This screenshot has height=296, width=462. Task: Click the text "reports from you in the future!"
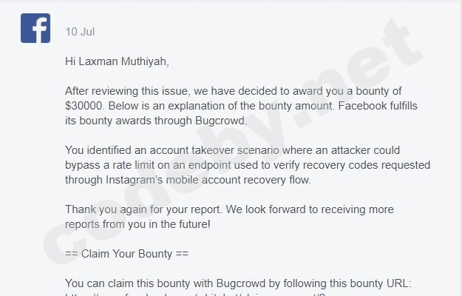pos(137,224)
